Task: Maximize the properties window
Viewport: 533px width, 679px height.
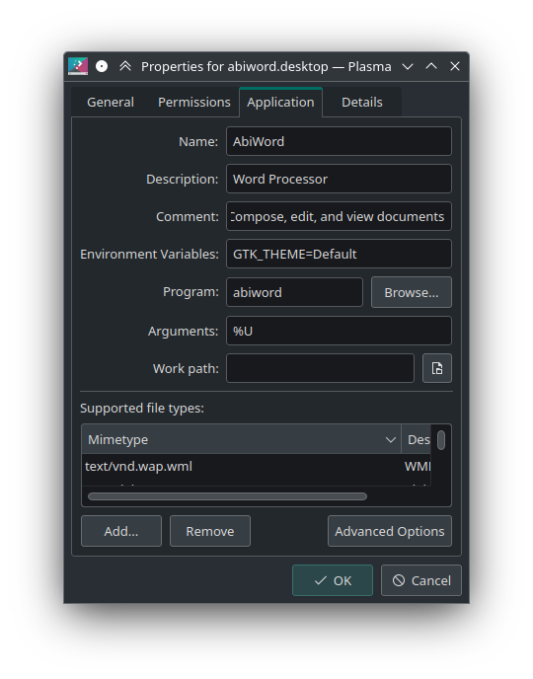Action: 431,66
